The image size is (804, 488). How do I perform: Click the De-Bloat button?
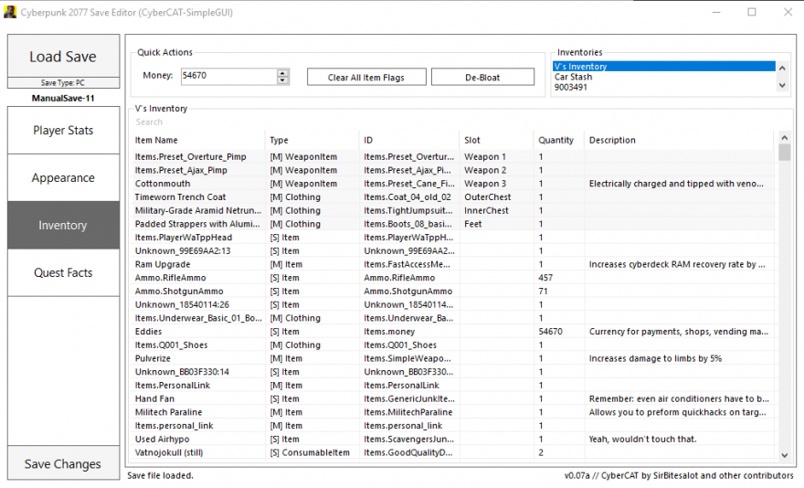tap(482, 77)
